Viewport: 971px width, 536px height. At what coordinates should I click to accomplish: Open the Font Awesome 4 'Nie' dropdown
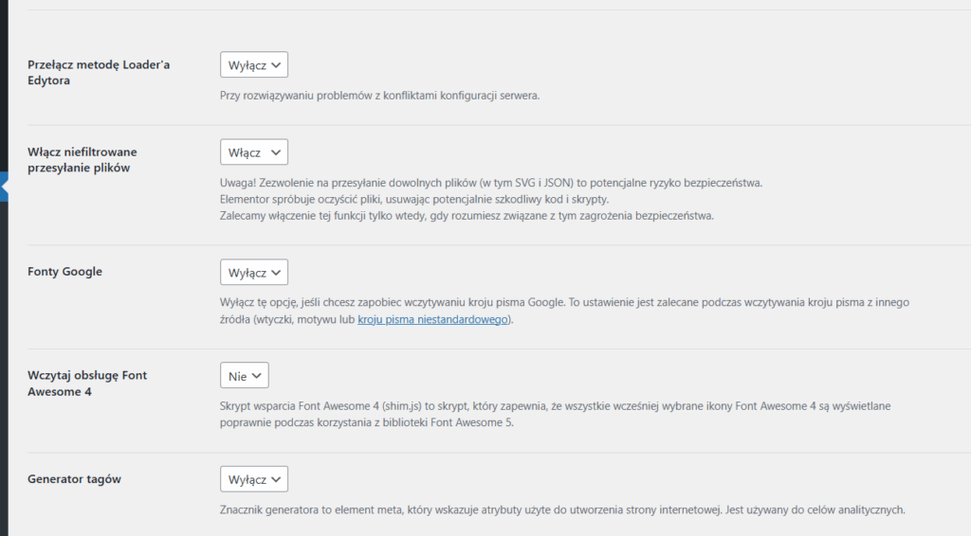point(245,376)
